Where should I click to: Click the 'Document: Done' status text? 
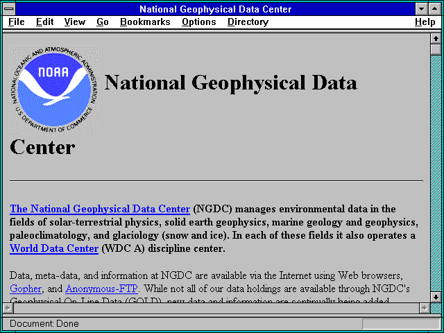tap(44, 324)
